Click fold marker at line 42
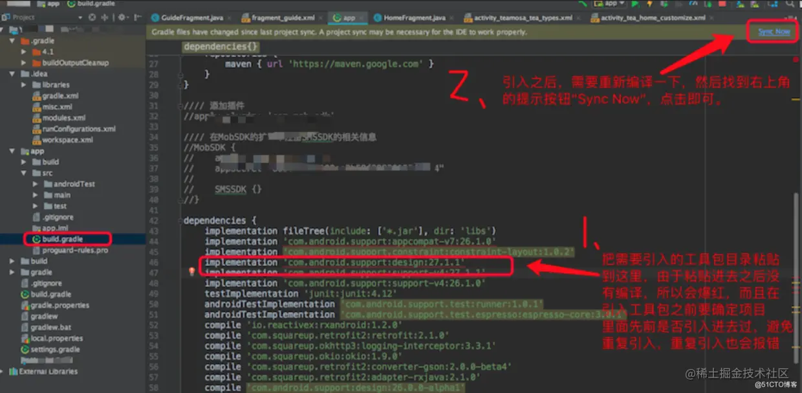Image resolution: width=802 pixels, height=393 pixels. pos(179,220)
